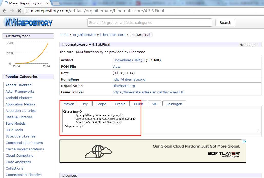Open Code Analyzers category

coord(18,162)
